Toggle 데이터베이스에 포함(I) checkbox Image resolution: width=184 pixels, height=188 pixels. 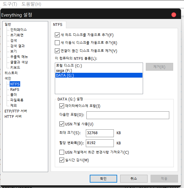[61, 106]
